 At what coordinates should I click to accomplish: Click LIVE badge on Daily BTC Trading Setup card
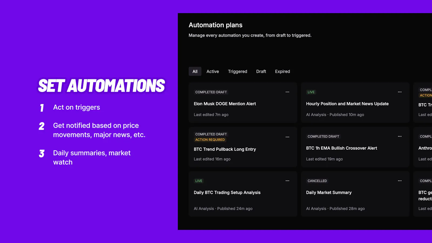tap(199, 181)
